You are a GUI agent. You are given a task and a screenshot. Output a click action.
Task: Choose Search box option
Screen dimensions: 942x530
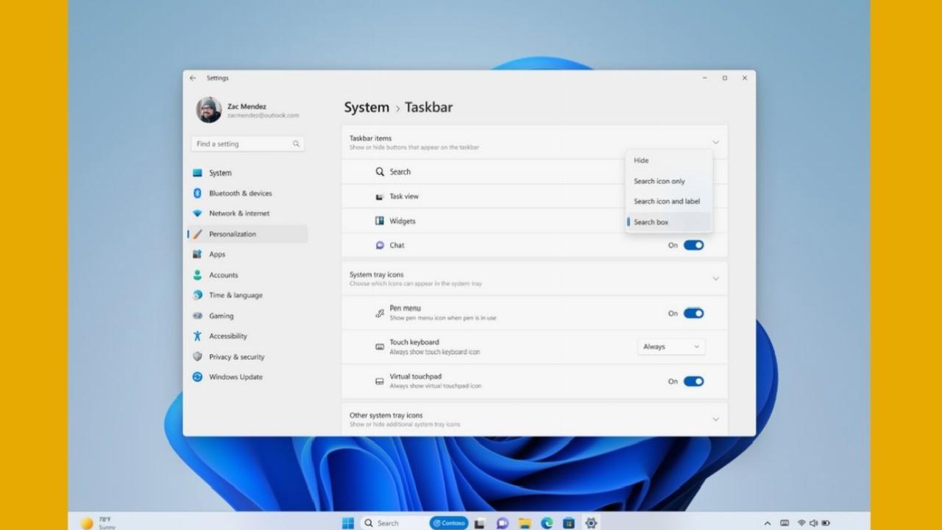click(668, 222)
